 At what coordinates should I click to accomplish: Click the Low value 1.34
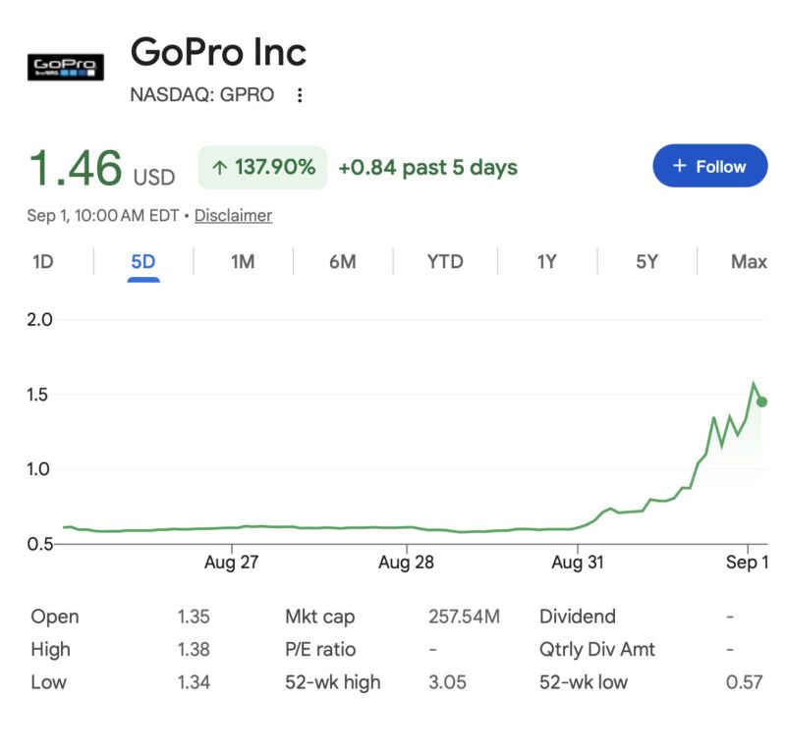click(194, 682)
